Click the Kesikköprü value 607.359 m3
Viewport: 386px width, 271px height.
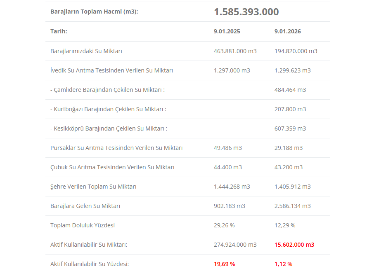pos(290,128)
